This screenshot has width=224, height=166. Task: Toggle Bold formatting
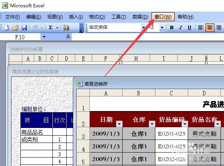point(172,27)
